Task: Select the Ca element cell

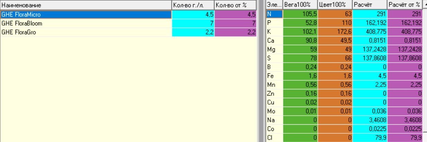Action: point(274,41)
